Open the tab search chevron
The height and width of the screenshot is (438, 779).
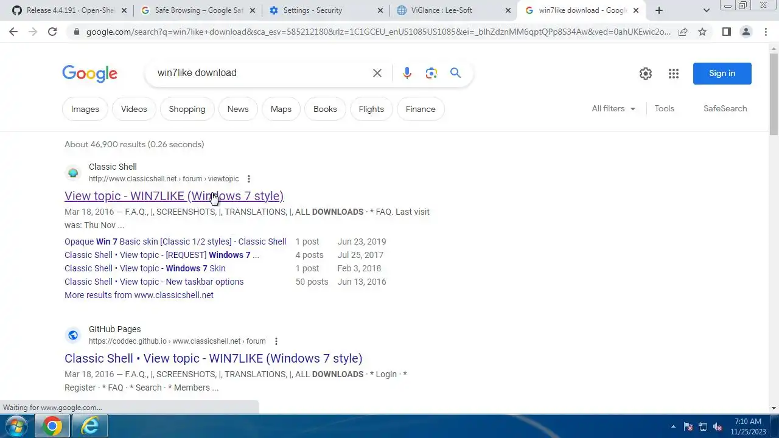(x=706, y=10)
